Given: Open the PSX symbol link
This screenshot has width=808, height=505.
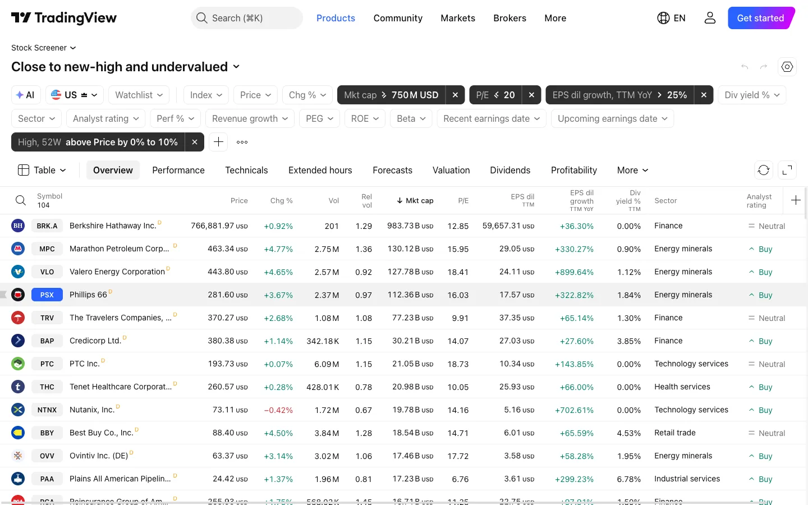Looking at the screenshot, I should click(x=47, y=295).
